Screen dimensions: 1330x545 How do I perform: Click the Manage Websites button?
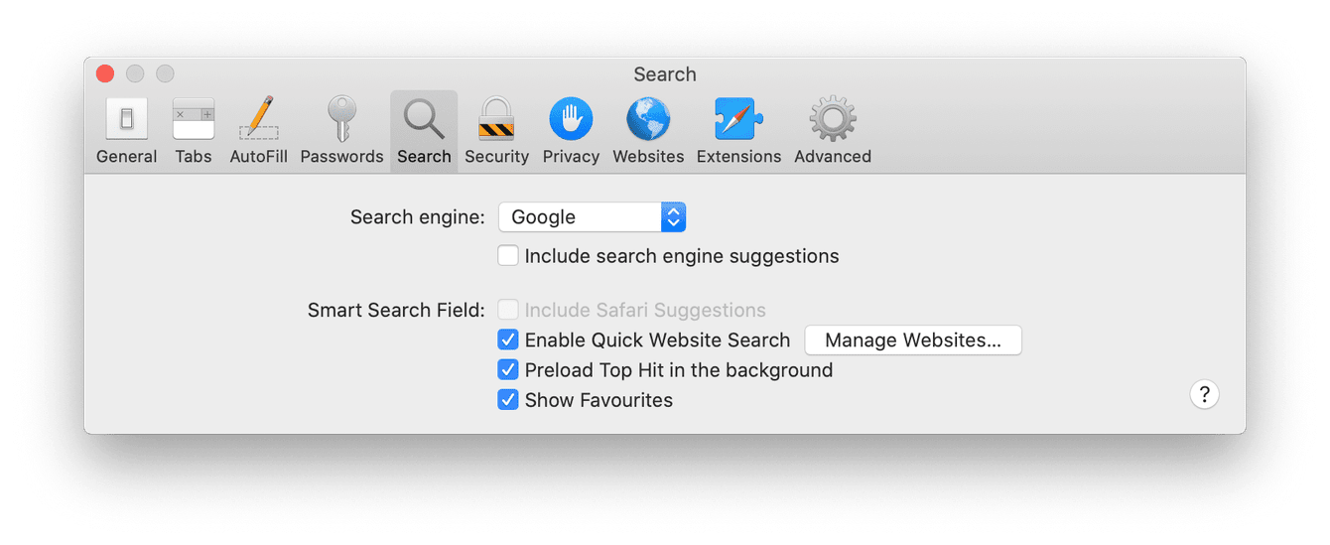tap(912, 341)
